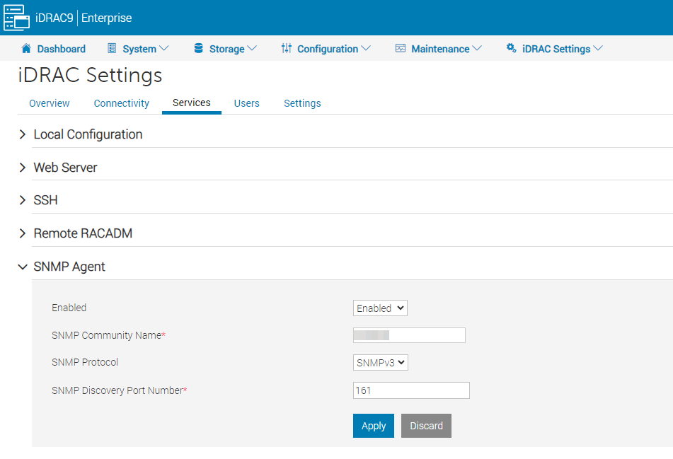Click the Enabled field label

pos(69,308)
